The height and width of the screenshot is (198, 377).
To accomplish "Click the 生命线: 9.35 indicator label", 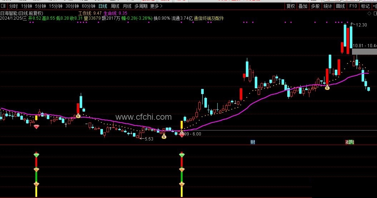I will tap(115, 13).
